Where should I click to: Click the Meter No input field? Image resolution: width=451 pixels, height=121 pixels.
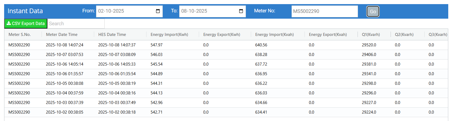pos(324,12)
